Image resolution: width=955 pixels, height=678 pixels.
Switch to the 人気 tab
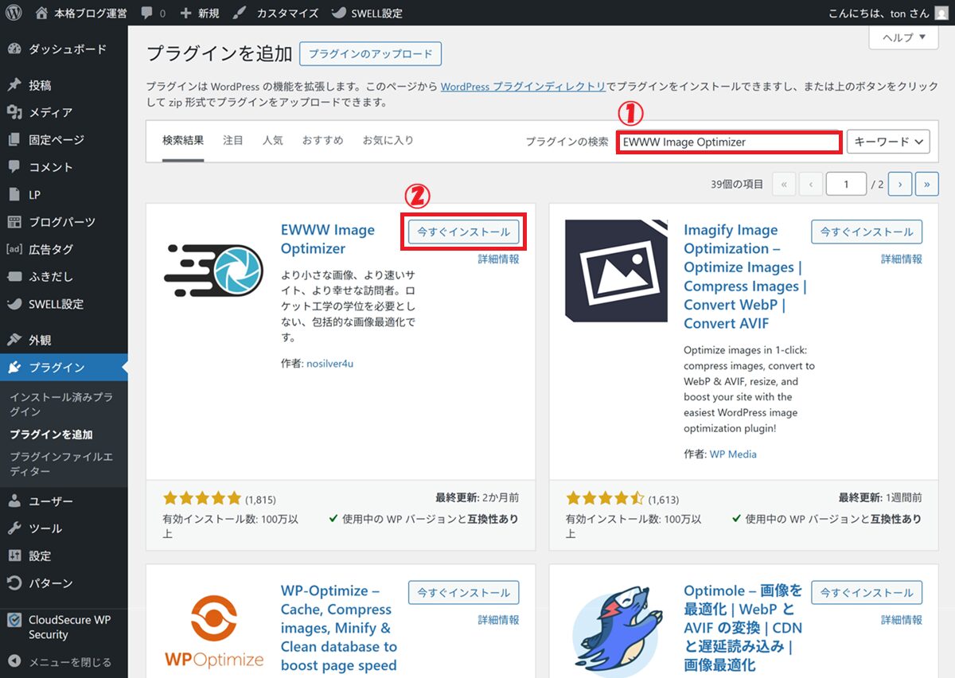click(272, 141)
